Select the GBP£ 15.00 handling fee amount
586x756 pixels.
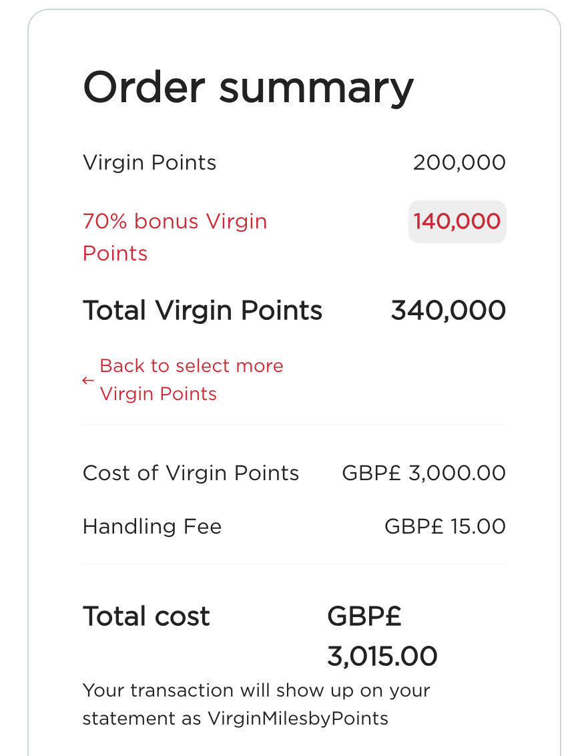[445, 526]
